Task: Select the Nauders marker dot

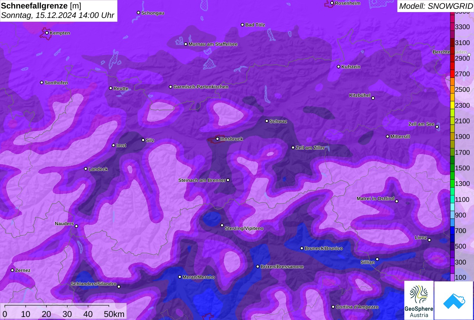Action: click(x=76, y=226)
